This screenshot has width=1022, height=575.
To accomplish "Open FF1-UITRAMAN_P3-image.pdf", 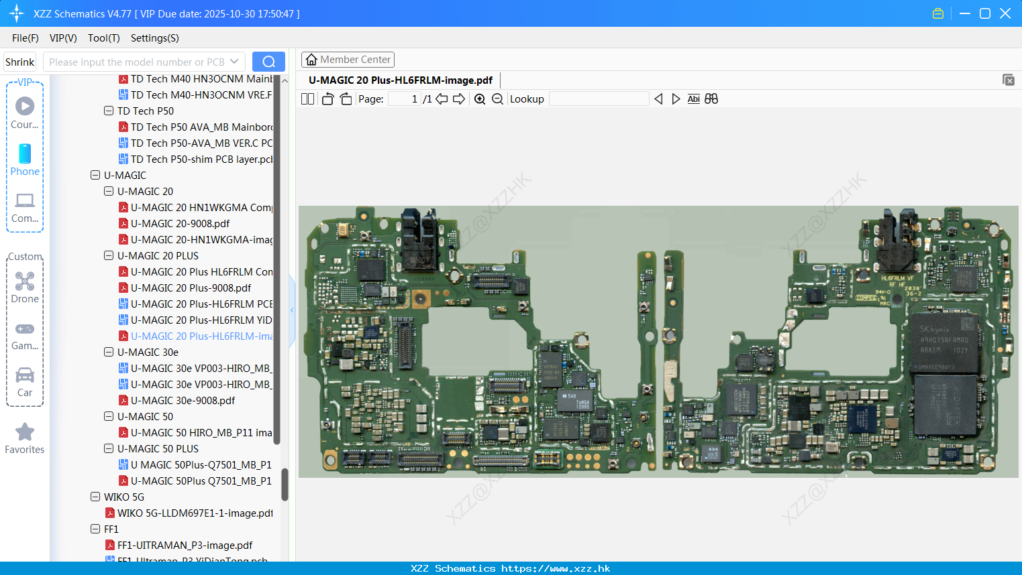I will [178, 546].
